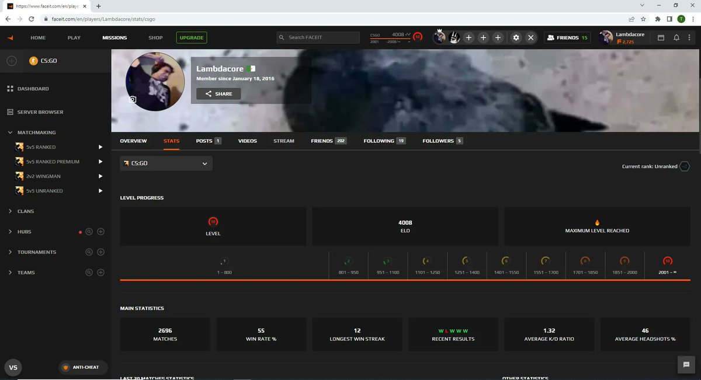701x380 pixels.
Task: Open the Lambdacore account menu in the header
Action: [623, 37]
